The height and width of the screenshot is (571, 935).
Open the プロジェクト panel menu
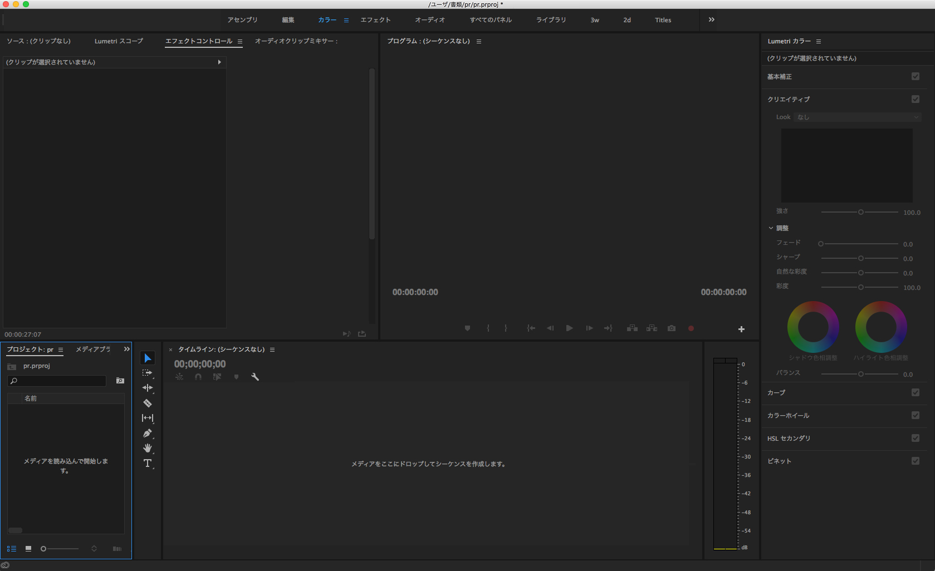(x=61, y=350)
